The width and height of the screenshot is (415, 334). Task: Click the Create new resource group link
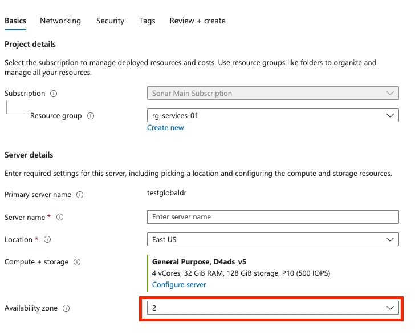pyautogui.click(x=165, y=128)
